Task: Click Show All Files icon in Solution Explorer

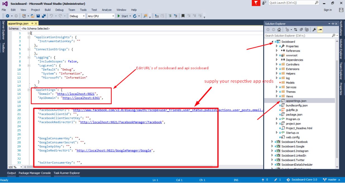Action: click(307, 30)
